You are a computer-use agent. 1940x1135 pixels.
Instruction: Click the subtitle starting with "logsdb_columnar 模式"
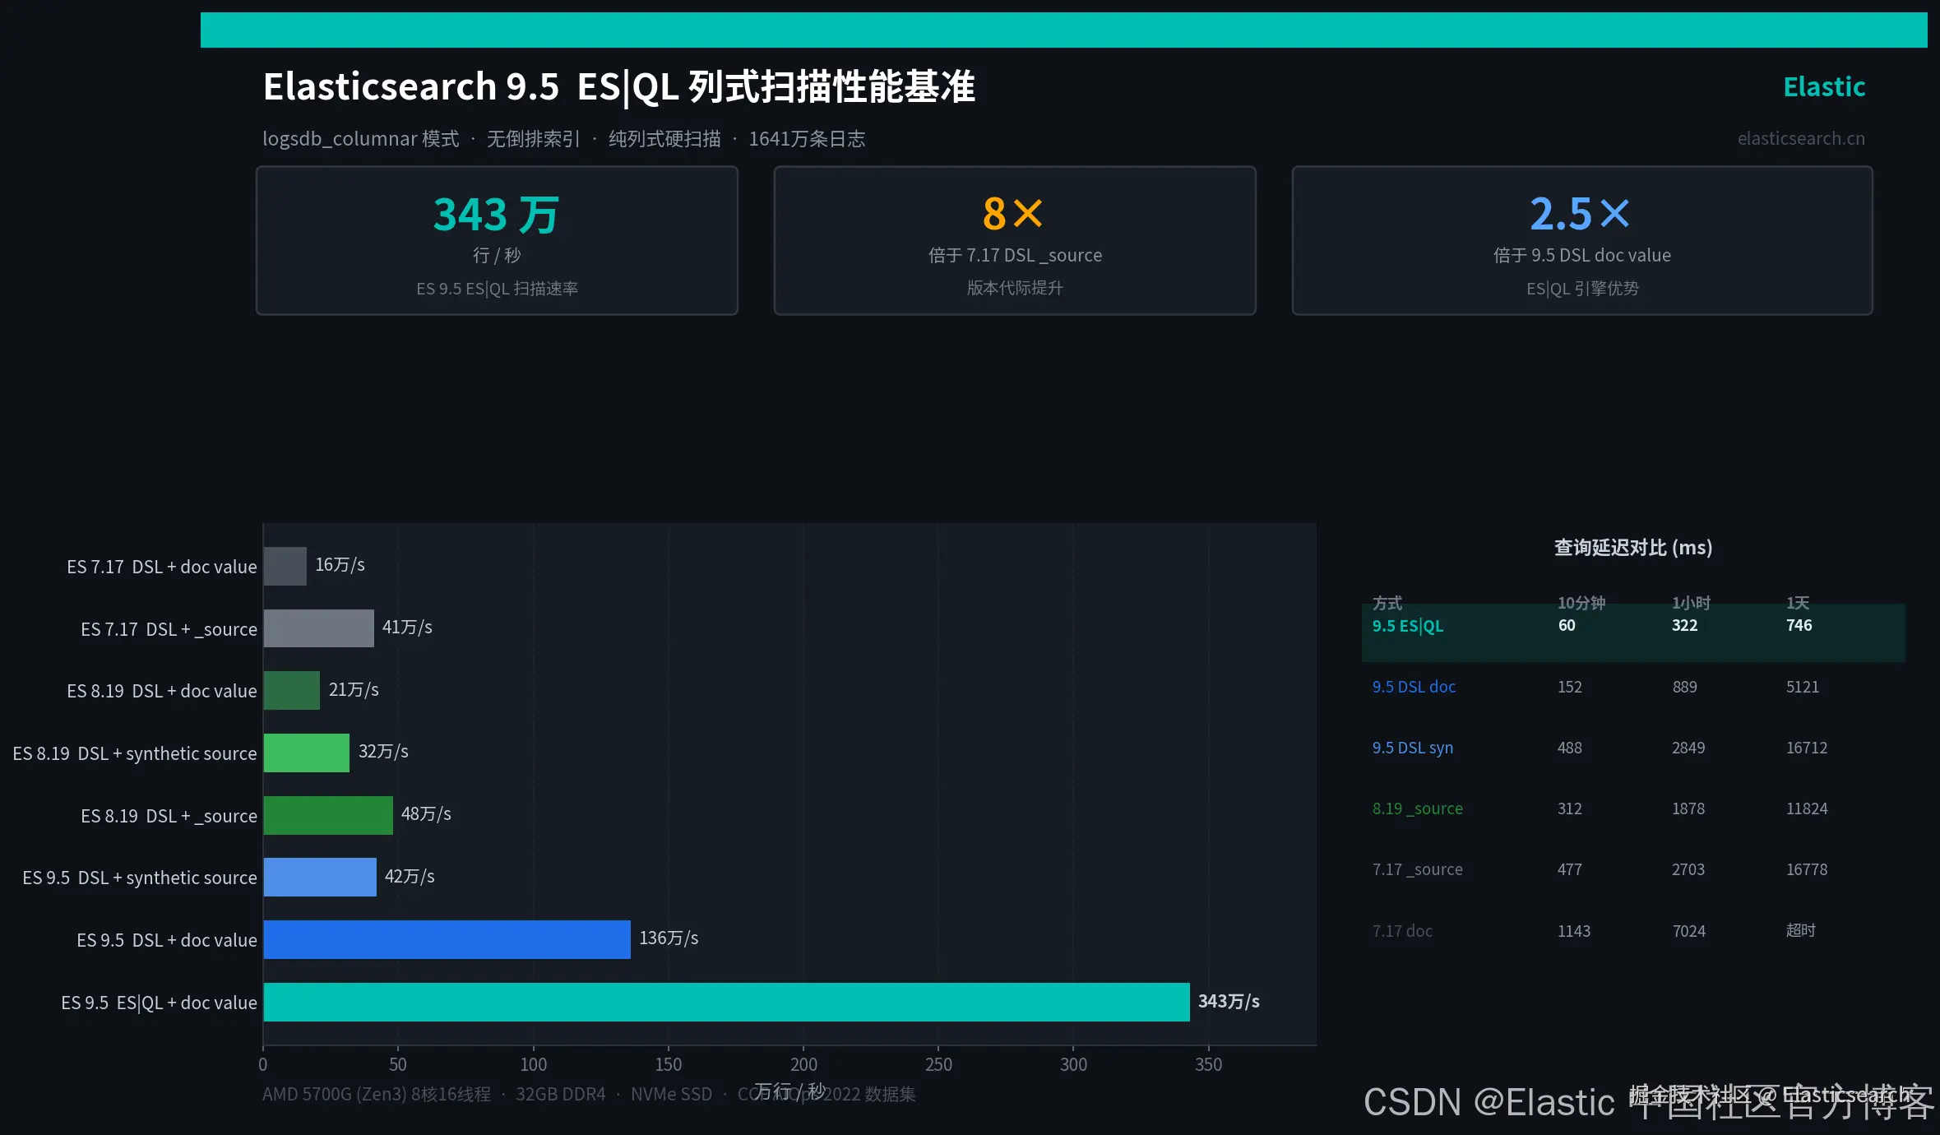[564, 138]
